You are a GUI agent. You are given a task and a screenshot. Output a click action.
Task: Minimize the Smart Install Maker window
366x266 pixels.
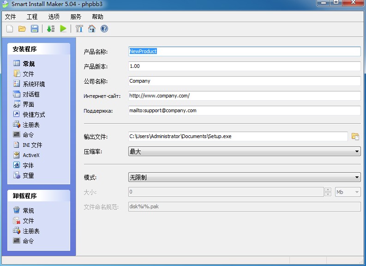point(324,3)
